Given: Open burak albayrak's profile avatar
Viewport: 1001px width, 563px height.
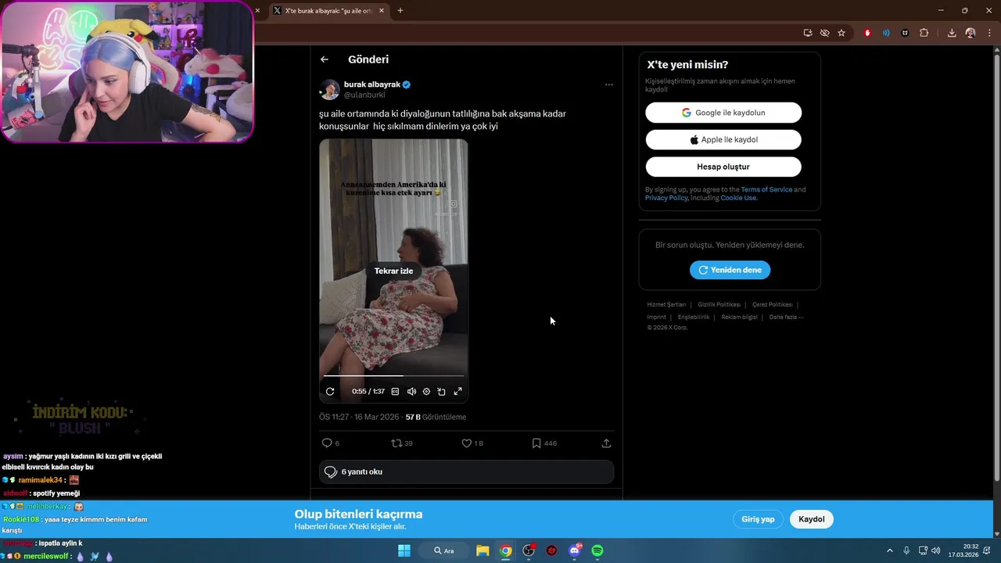Looking at the screenshot, I should [329, 89].
